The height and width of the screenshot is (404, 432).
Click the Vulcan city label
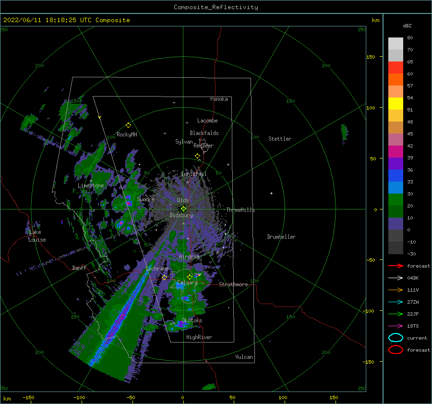(244, 357)
